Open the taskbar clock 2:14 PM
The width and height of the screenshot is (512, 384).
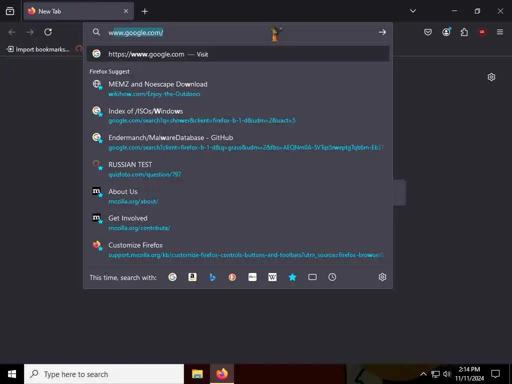(469, 374)
